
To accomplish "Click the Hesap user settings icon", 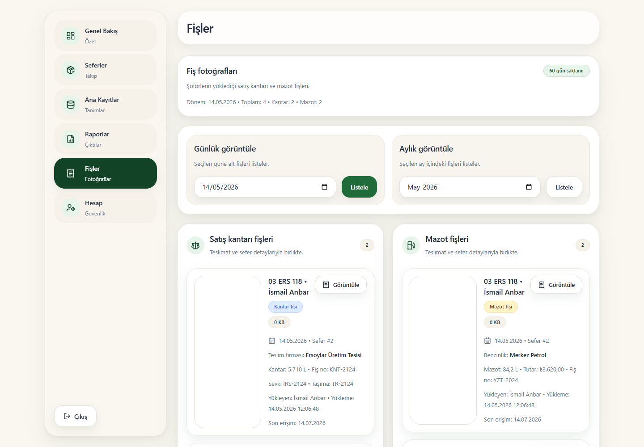I will [71, 208].
